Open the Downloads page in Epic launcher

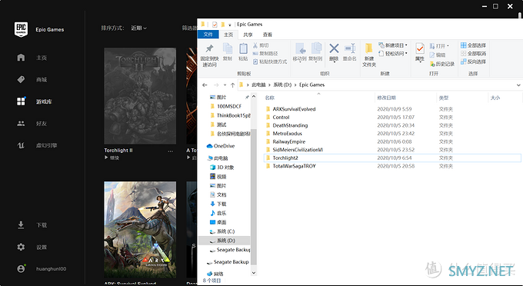32,225
